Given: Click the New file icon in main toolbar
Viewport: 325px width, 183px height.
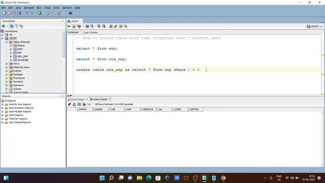Looking at the screenshot, I should click(5, 13).
